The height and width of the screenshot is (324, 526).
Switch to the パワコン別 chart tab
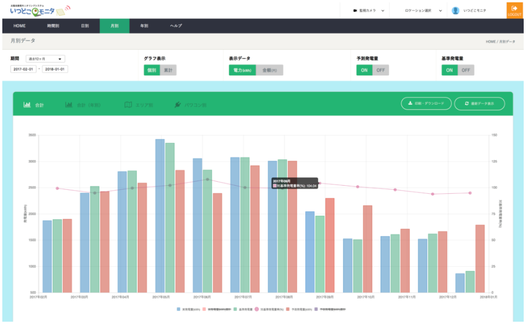coord(190,105)
